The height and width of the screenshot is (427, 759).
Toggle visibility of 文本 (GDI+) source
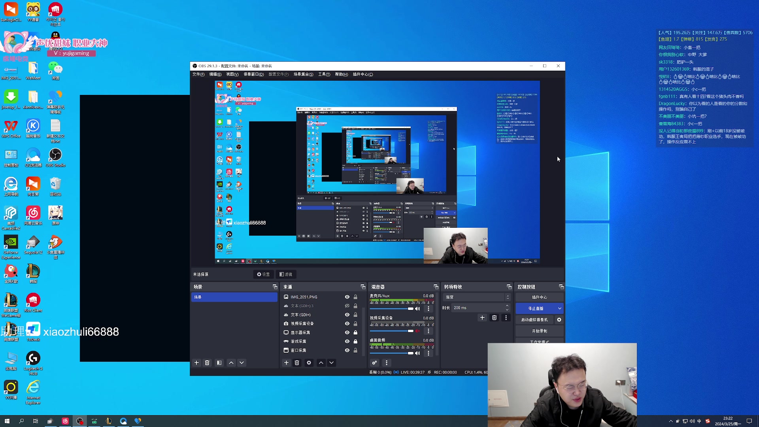coord(347,315)
